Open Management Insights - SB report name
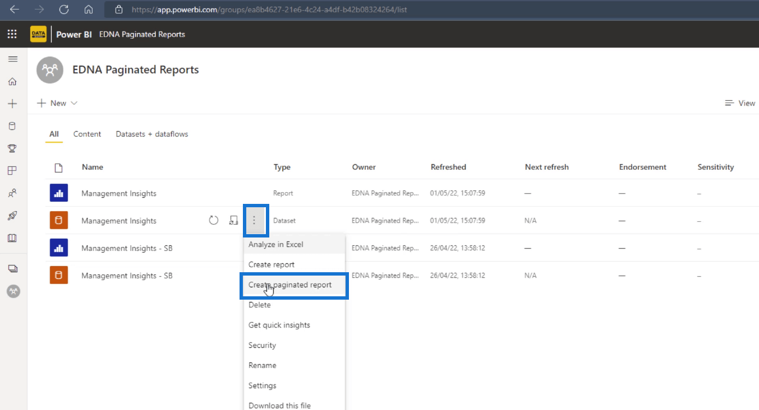 pos(127,249)
